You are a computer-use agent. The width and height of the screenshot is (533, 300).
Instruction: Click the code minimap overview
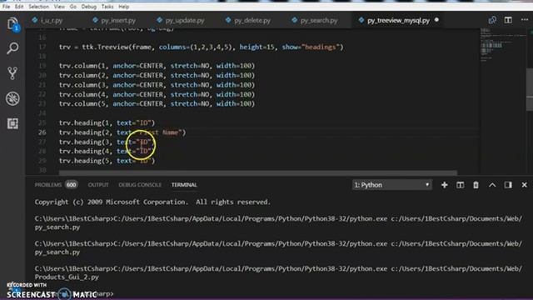(x=502, y=46)
